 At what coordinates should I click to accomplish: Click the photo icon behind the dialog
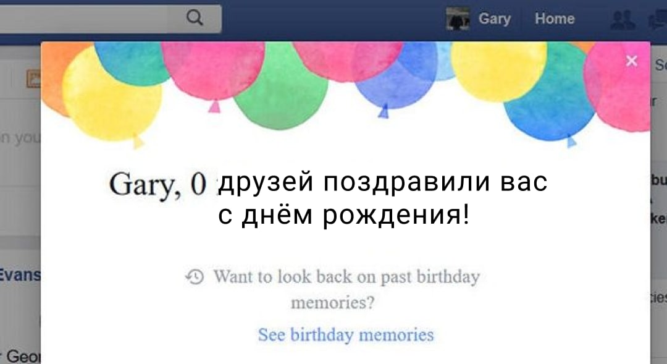click(x=33, y=78)
